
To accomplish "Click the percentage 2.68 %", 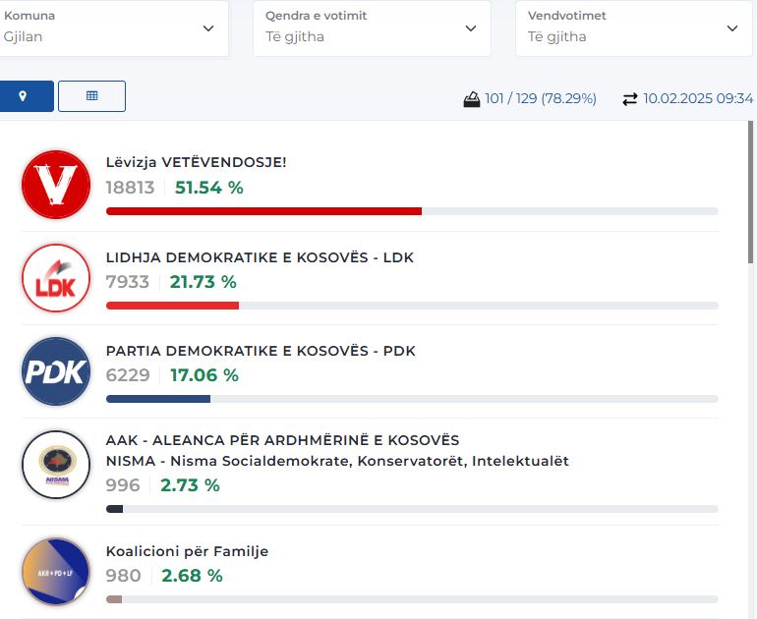I will 192,576.
